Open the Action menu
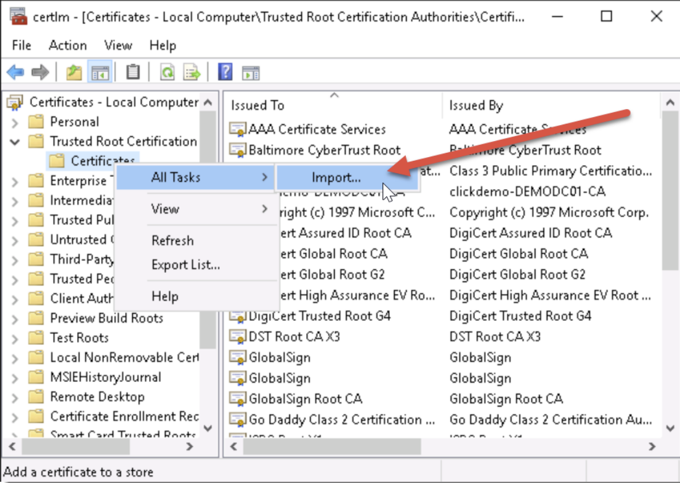The width and height of the screenshot is (680, 483). coord(68,45)
